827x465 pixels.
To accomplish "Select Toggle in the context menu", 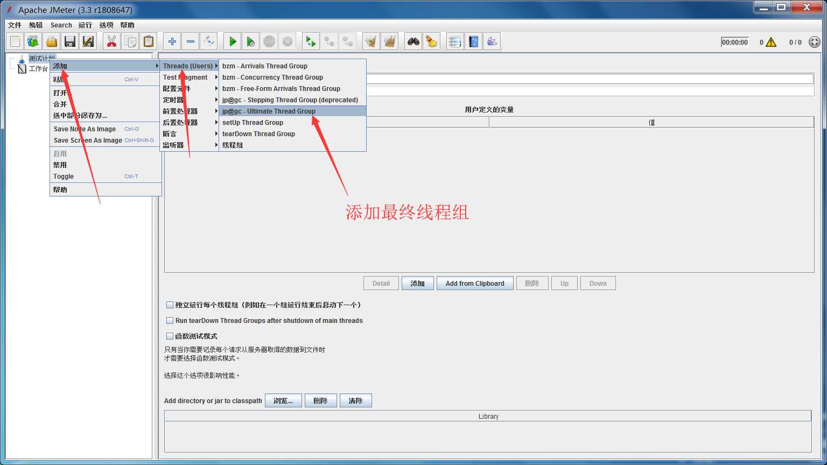I will point(106,177).
